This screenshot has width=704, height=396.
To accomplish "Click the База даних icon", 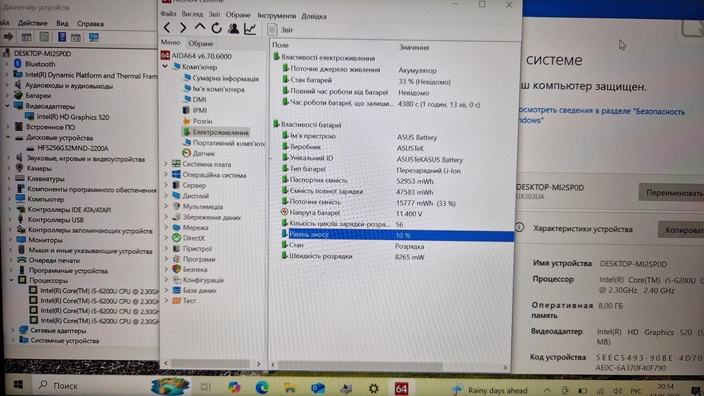I will (x=177, y=290).
